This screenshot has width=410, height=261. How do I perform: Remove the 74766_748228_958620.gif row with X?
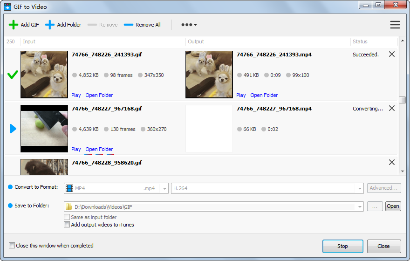[391, 162]
